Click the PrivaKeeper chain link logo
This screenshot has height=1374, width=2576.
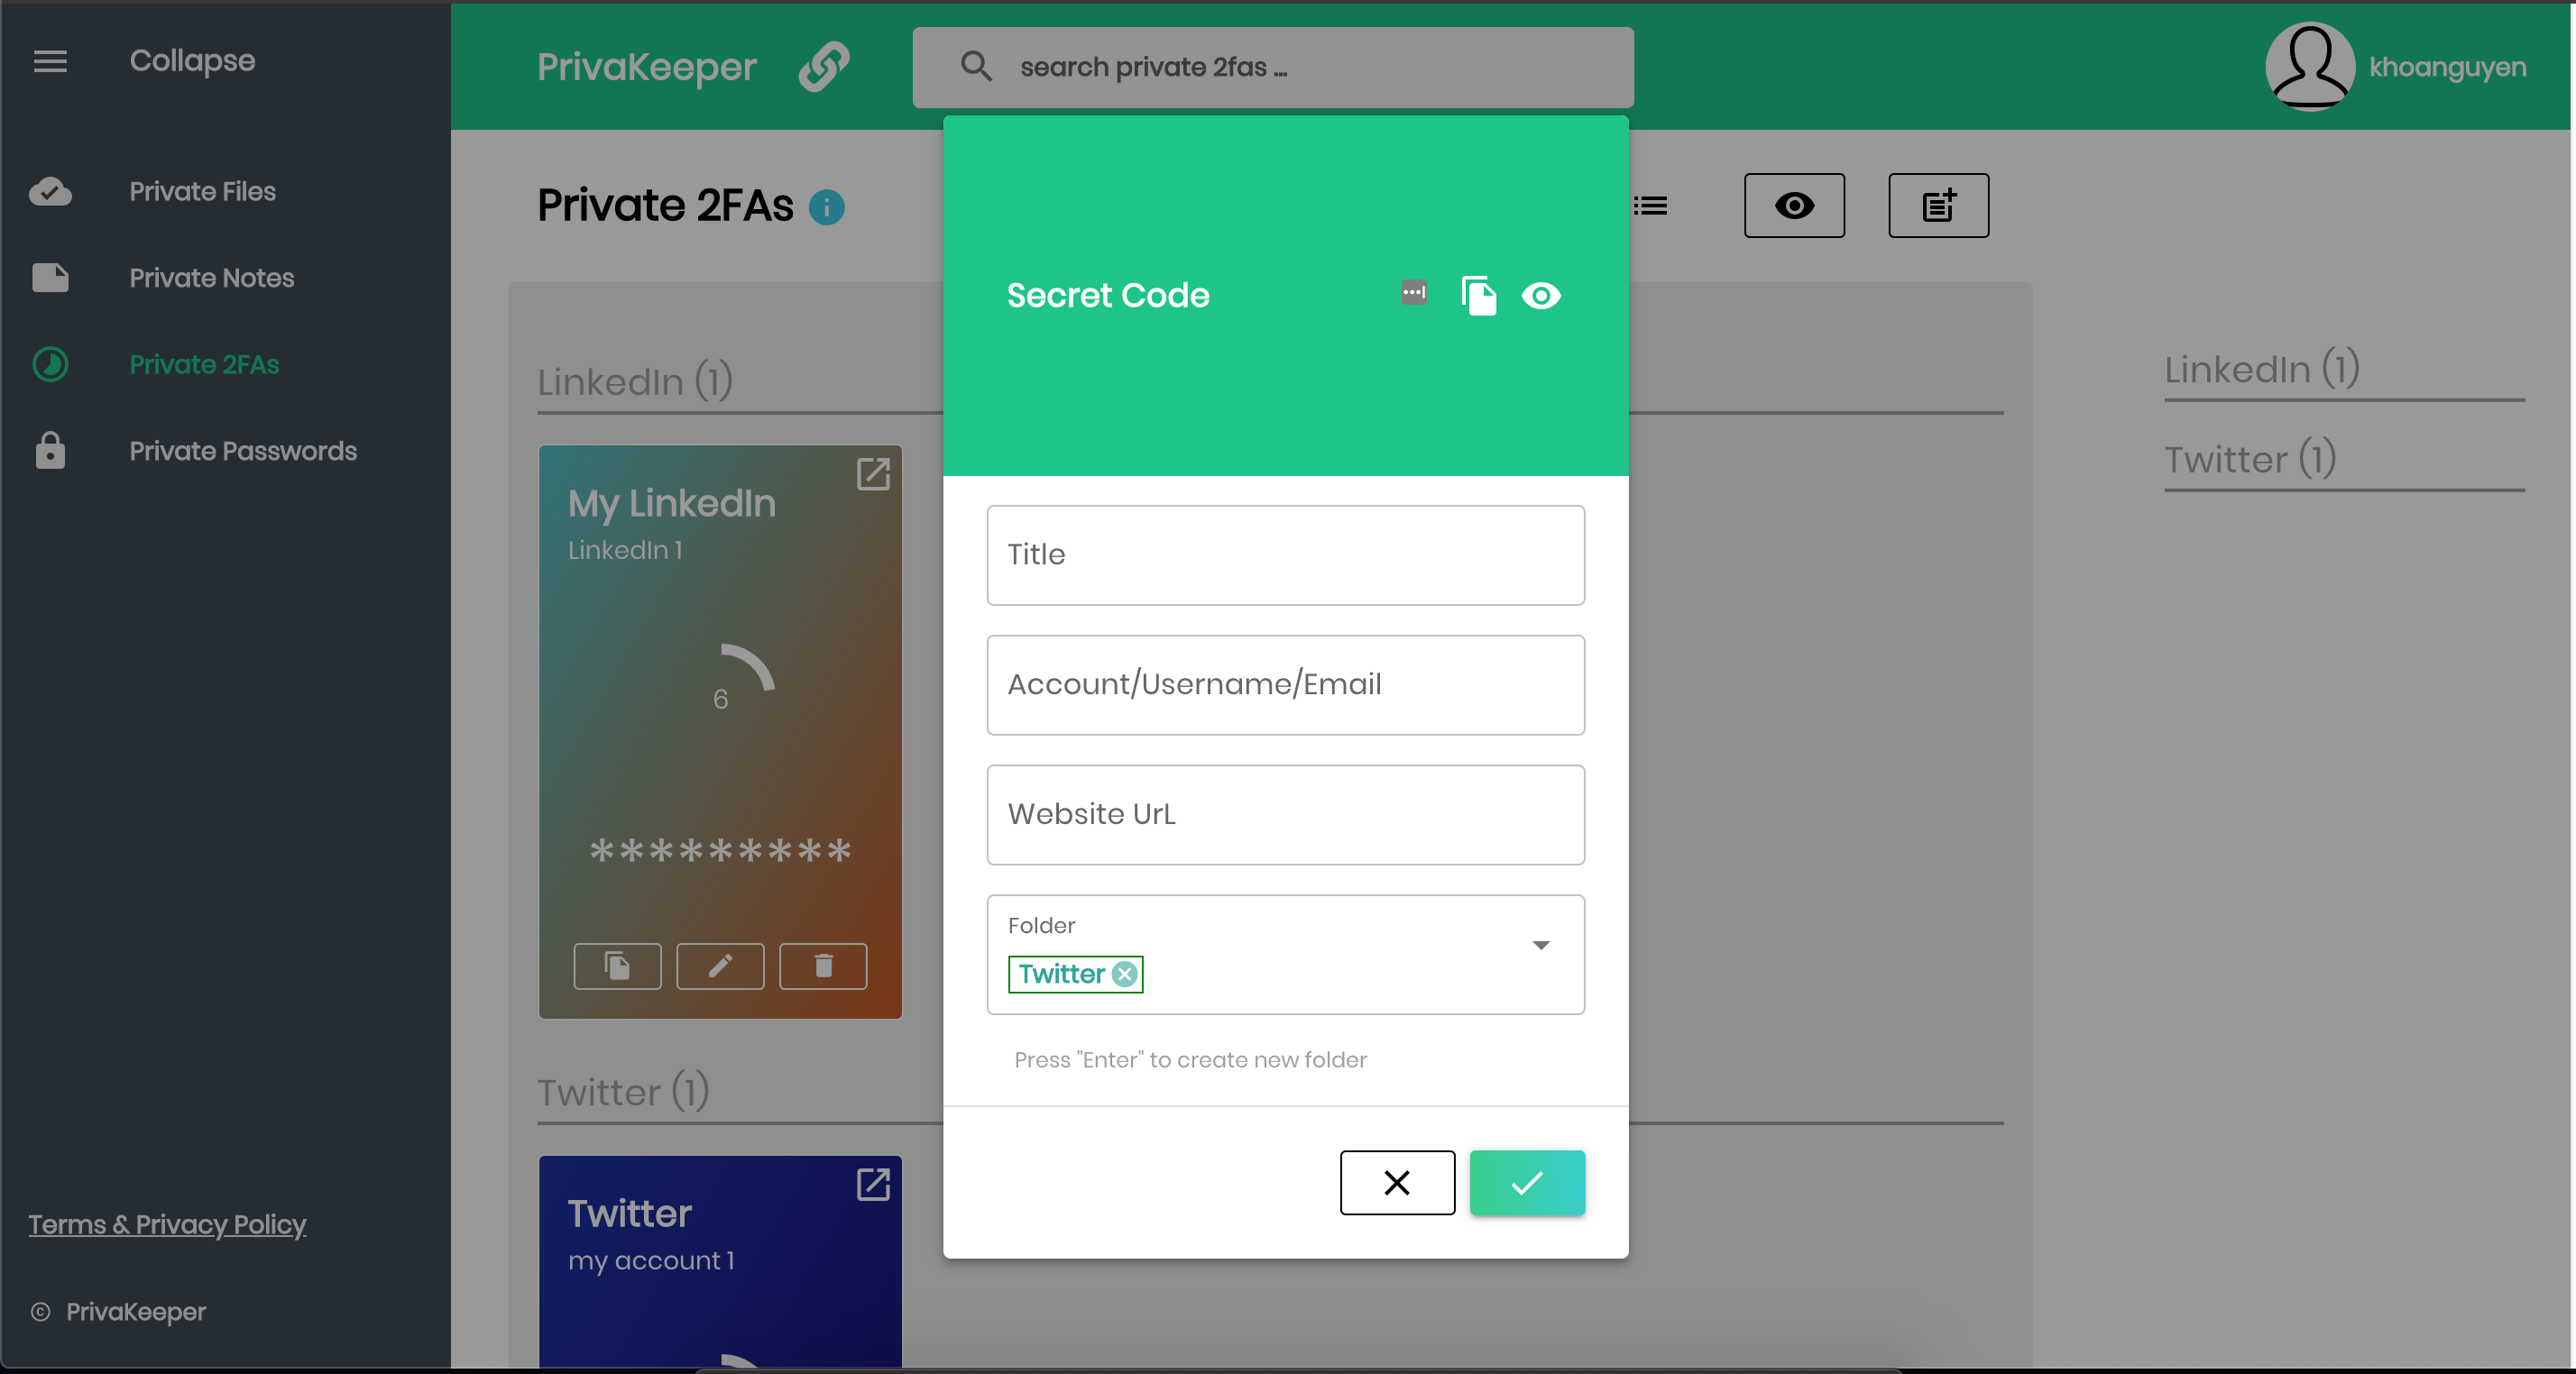(x=823, y=67)
